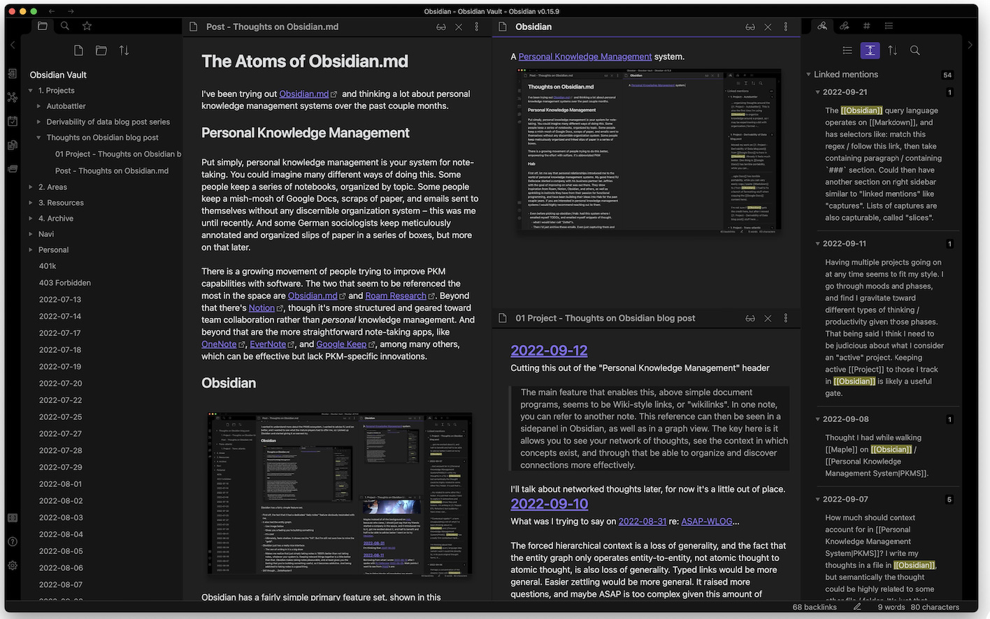Image resolution: width=990 pixels, height=619 pixels.
Task: Expand the 4. Archive folder
Action: [x=31, y=219]
